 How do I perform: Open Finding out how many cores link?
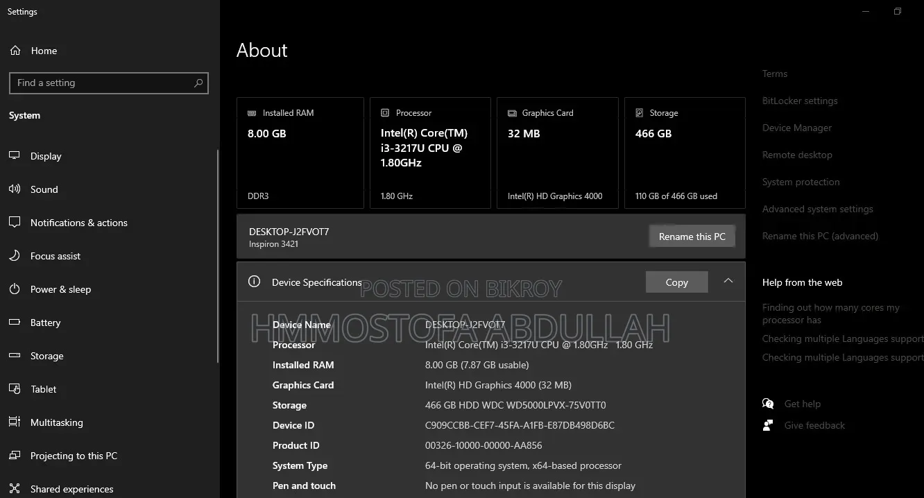tap(831, 314)
